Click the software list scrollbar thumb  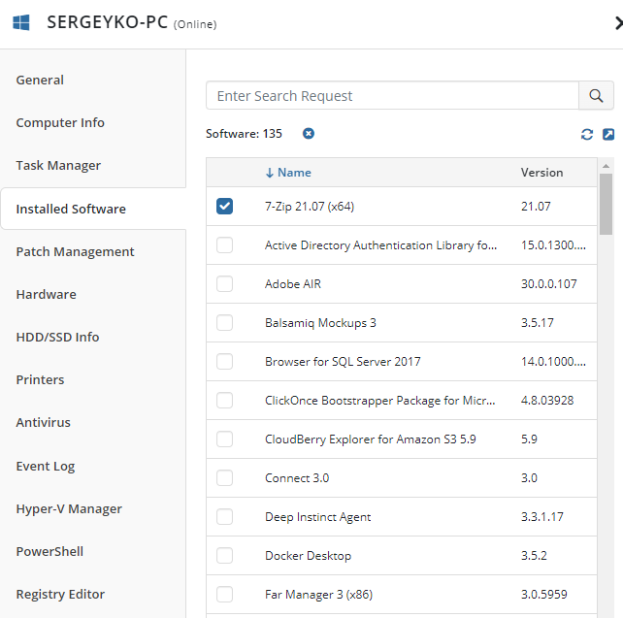tap(606, 204)
